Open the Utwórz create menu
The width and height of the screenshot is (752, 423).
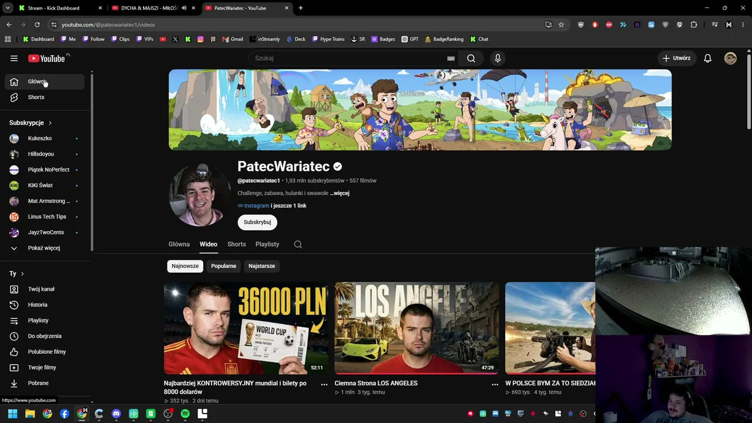click(x=676, y=58)
